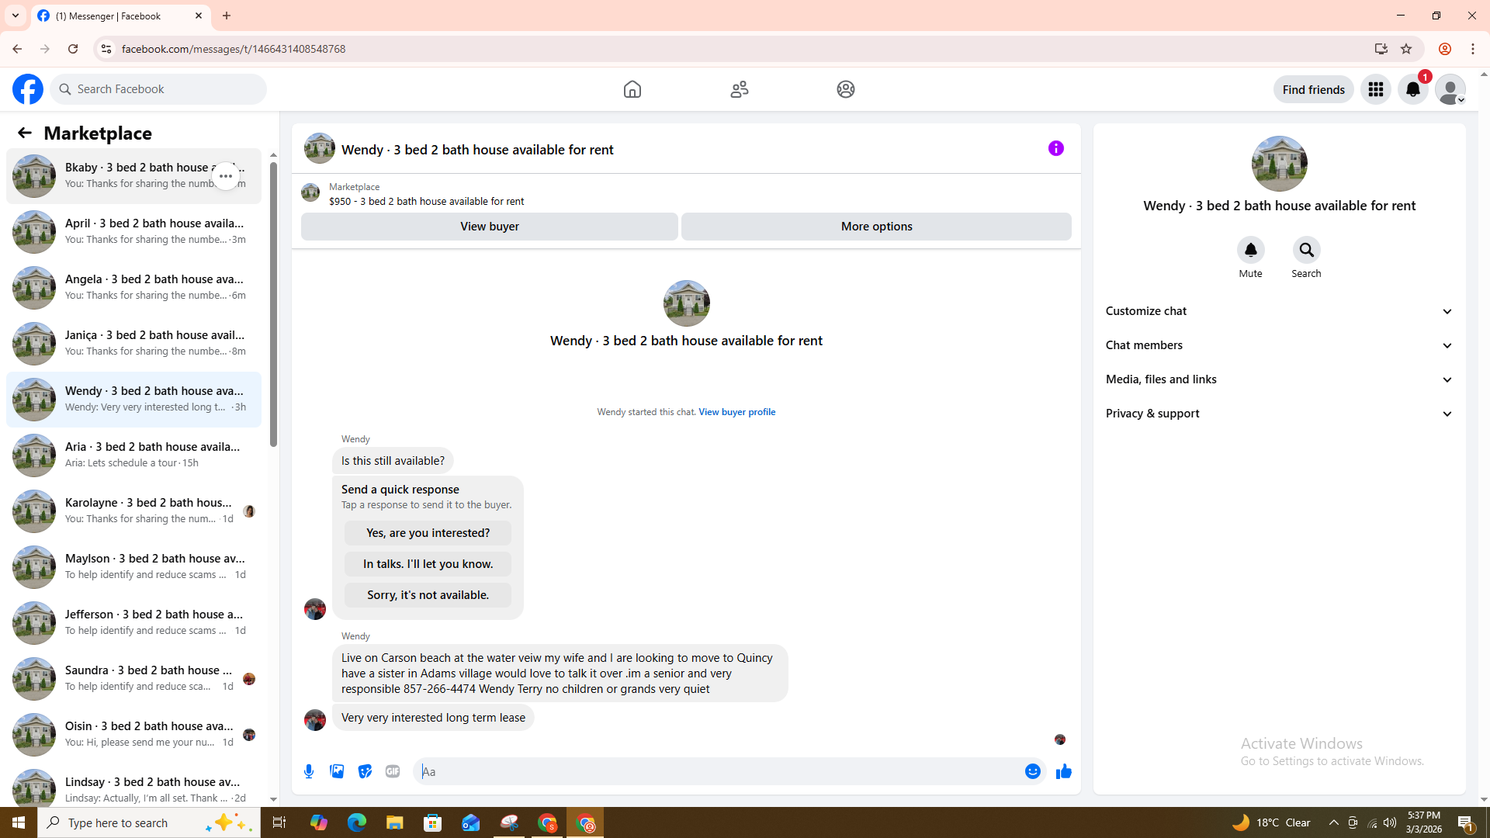Open the View buyer profile link
The width and height of the screenshot is (1490, 838).
[x=736, y=412]
